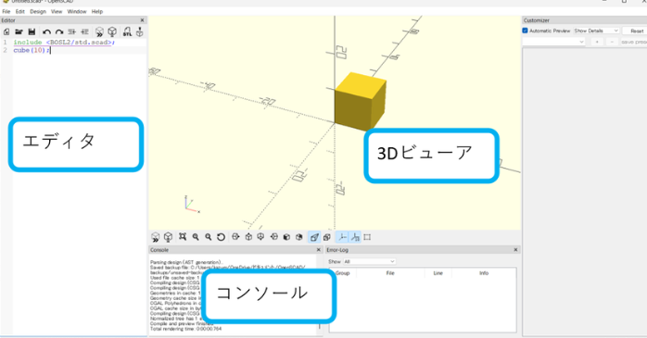This screenshot has width=647, height=338.
Task: Click the yellow cube in the 3D viewer
Action: 360,102
